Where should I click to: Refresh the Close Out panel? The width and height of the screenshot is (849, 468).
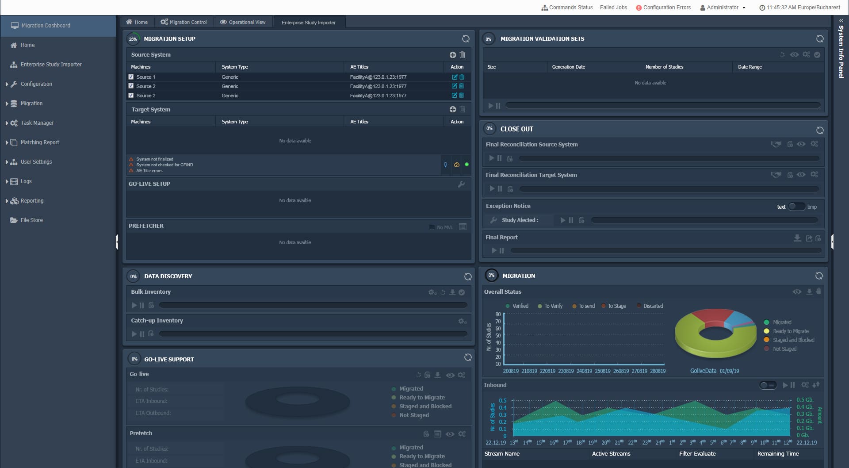pos(819,130)
